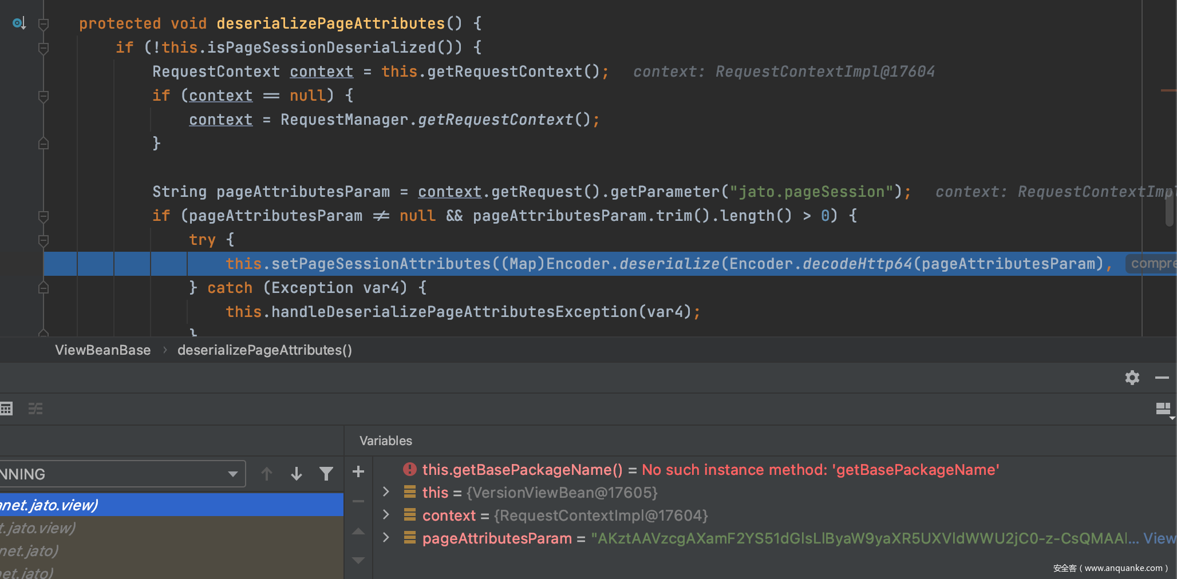Expand the pageAttributesParam variable node
The width and height of the screenshot is (1177, 579).
tap(386, 538)
